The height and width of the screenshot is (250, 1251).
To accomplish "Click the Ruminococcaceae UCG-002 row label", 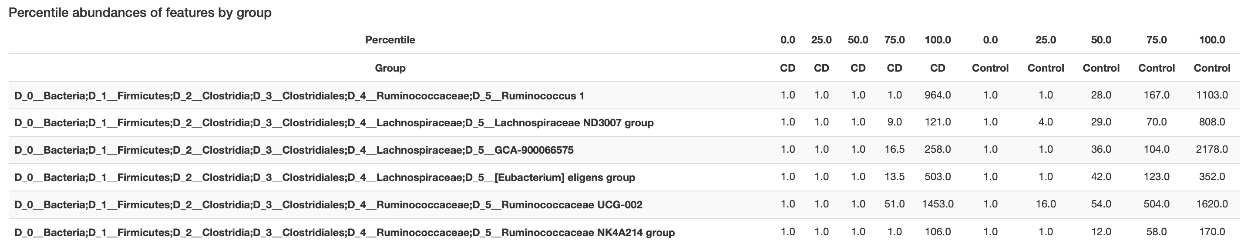I will click(328, 205).
